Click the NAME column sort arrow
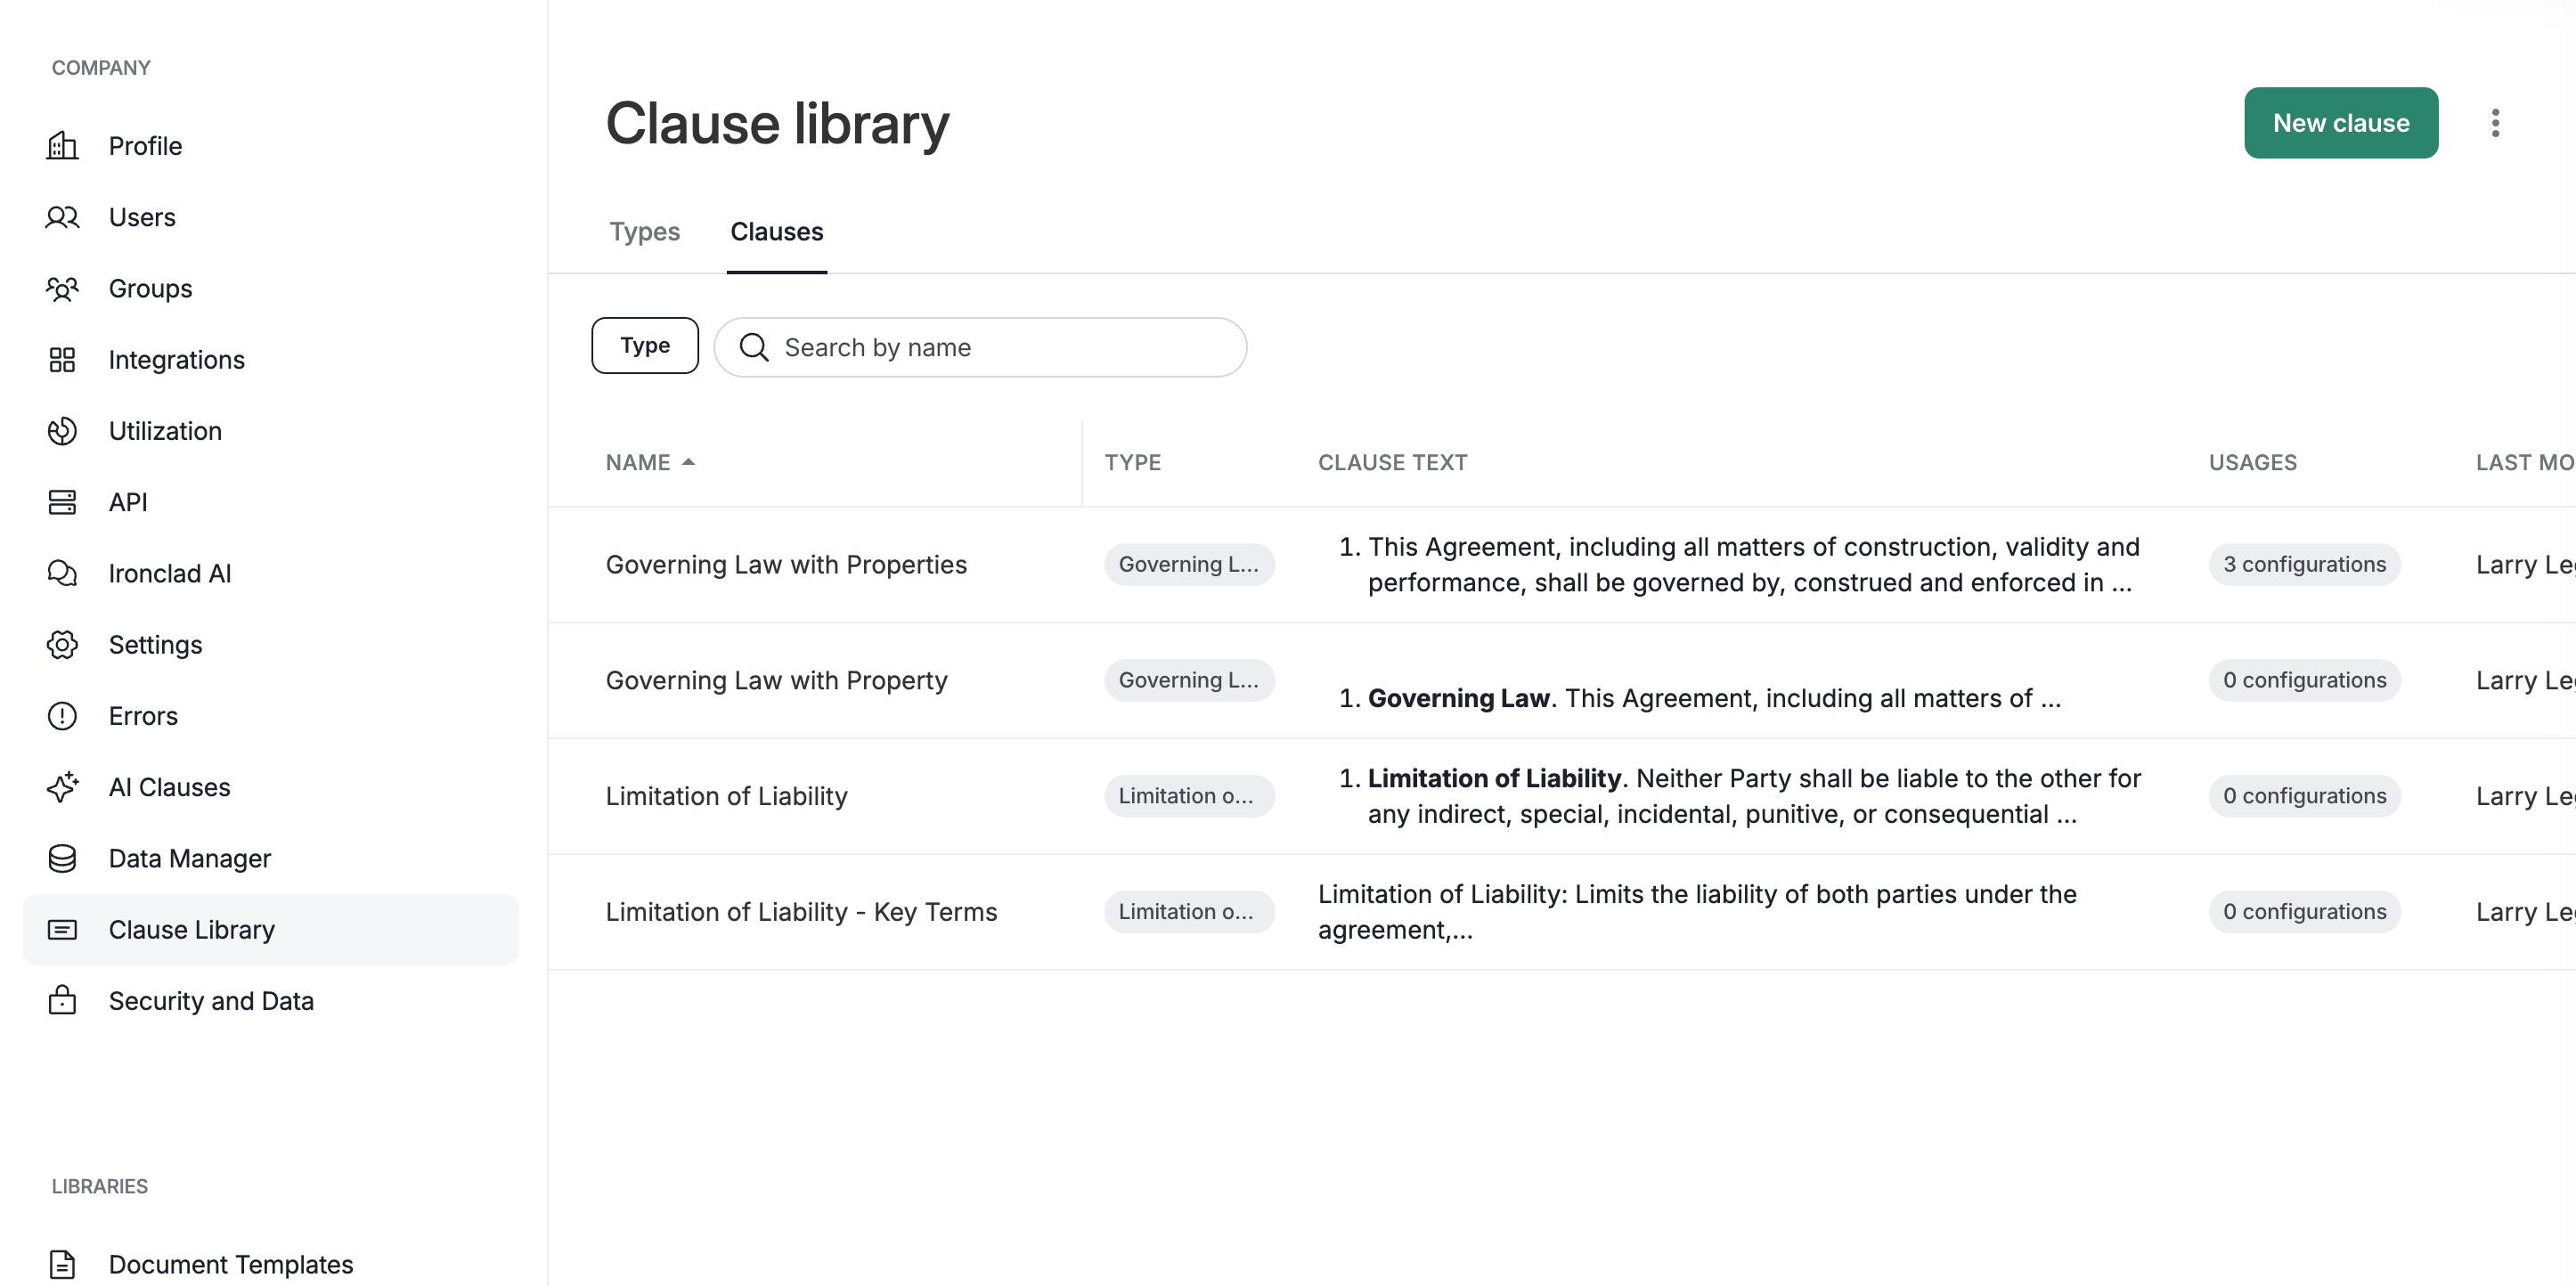 (x=688, y=462)
